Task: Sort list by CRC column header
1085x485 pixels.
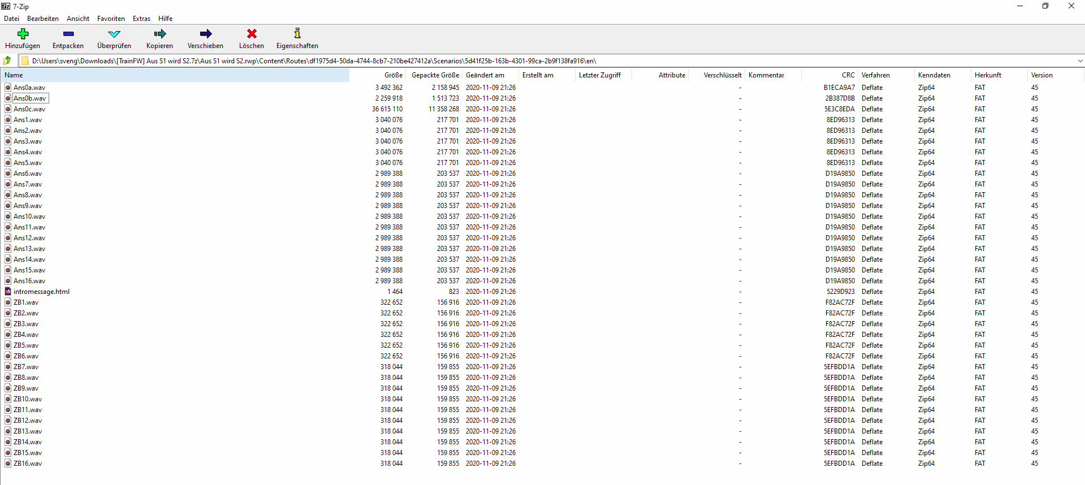Action: point(848,75)
